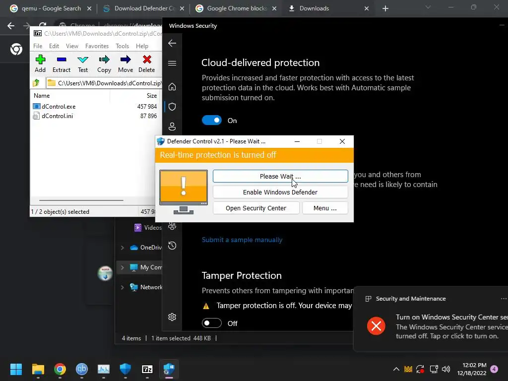Viewport: 508px width, 381px height.
Task: Open the 7-Zip Favorites menu
Action: point(97,46)
